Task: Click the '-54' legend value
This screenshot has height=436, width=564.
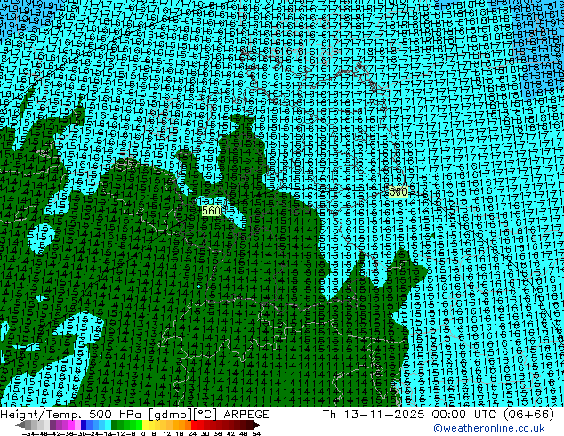Action: click(x=28, y=433)
